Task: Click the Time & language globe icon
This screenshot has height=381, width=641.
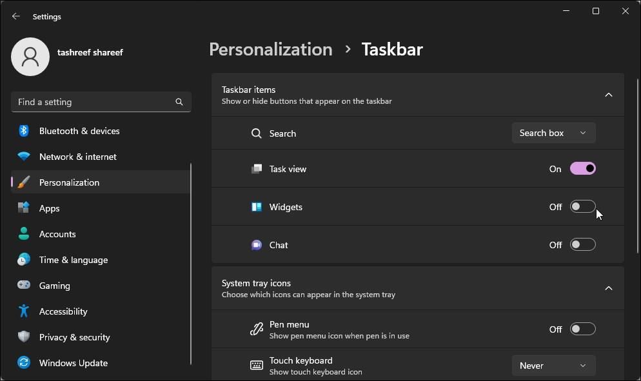Action: [24, 259]
